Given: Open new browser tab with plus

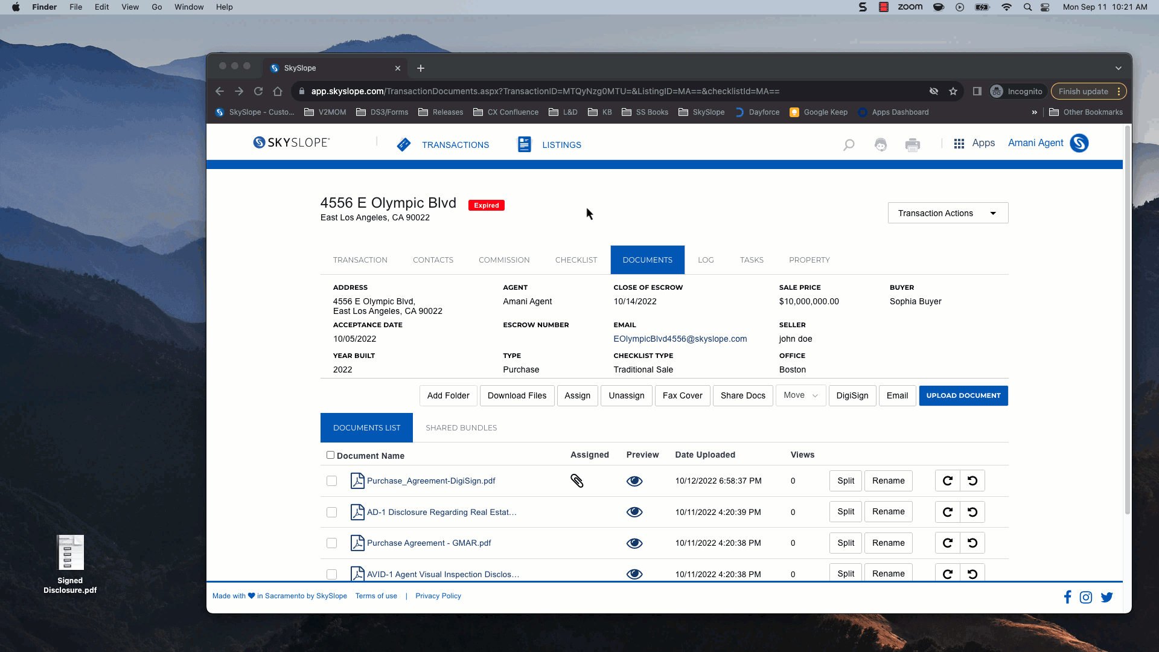Looking at the screenshot, I should pos(421,68).
